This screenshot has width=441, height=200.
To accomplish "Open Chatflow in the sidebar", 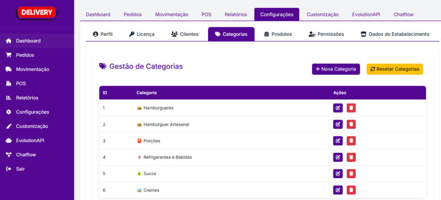I will click(37, 154).
